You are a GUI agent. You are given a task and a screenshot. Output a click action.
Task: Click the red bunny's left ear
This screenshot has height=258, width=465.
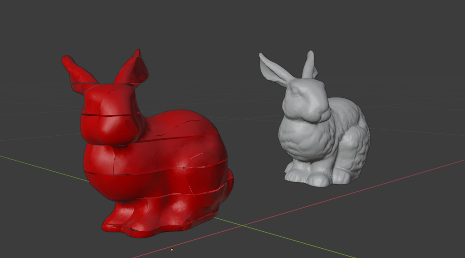point(78,72)
